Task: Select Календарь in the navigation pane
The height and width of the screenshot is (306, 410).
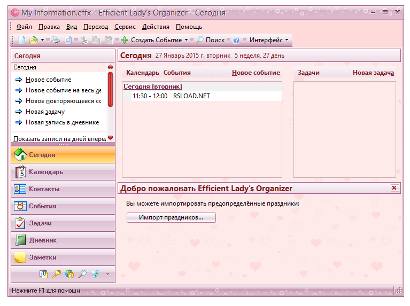Action: 63,172
